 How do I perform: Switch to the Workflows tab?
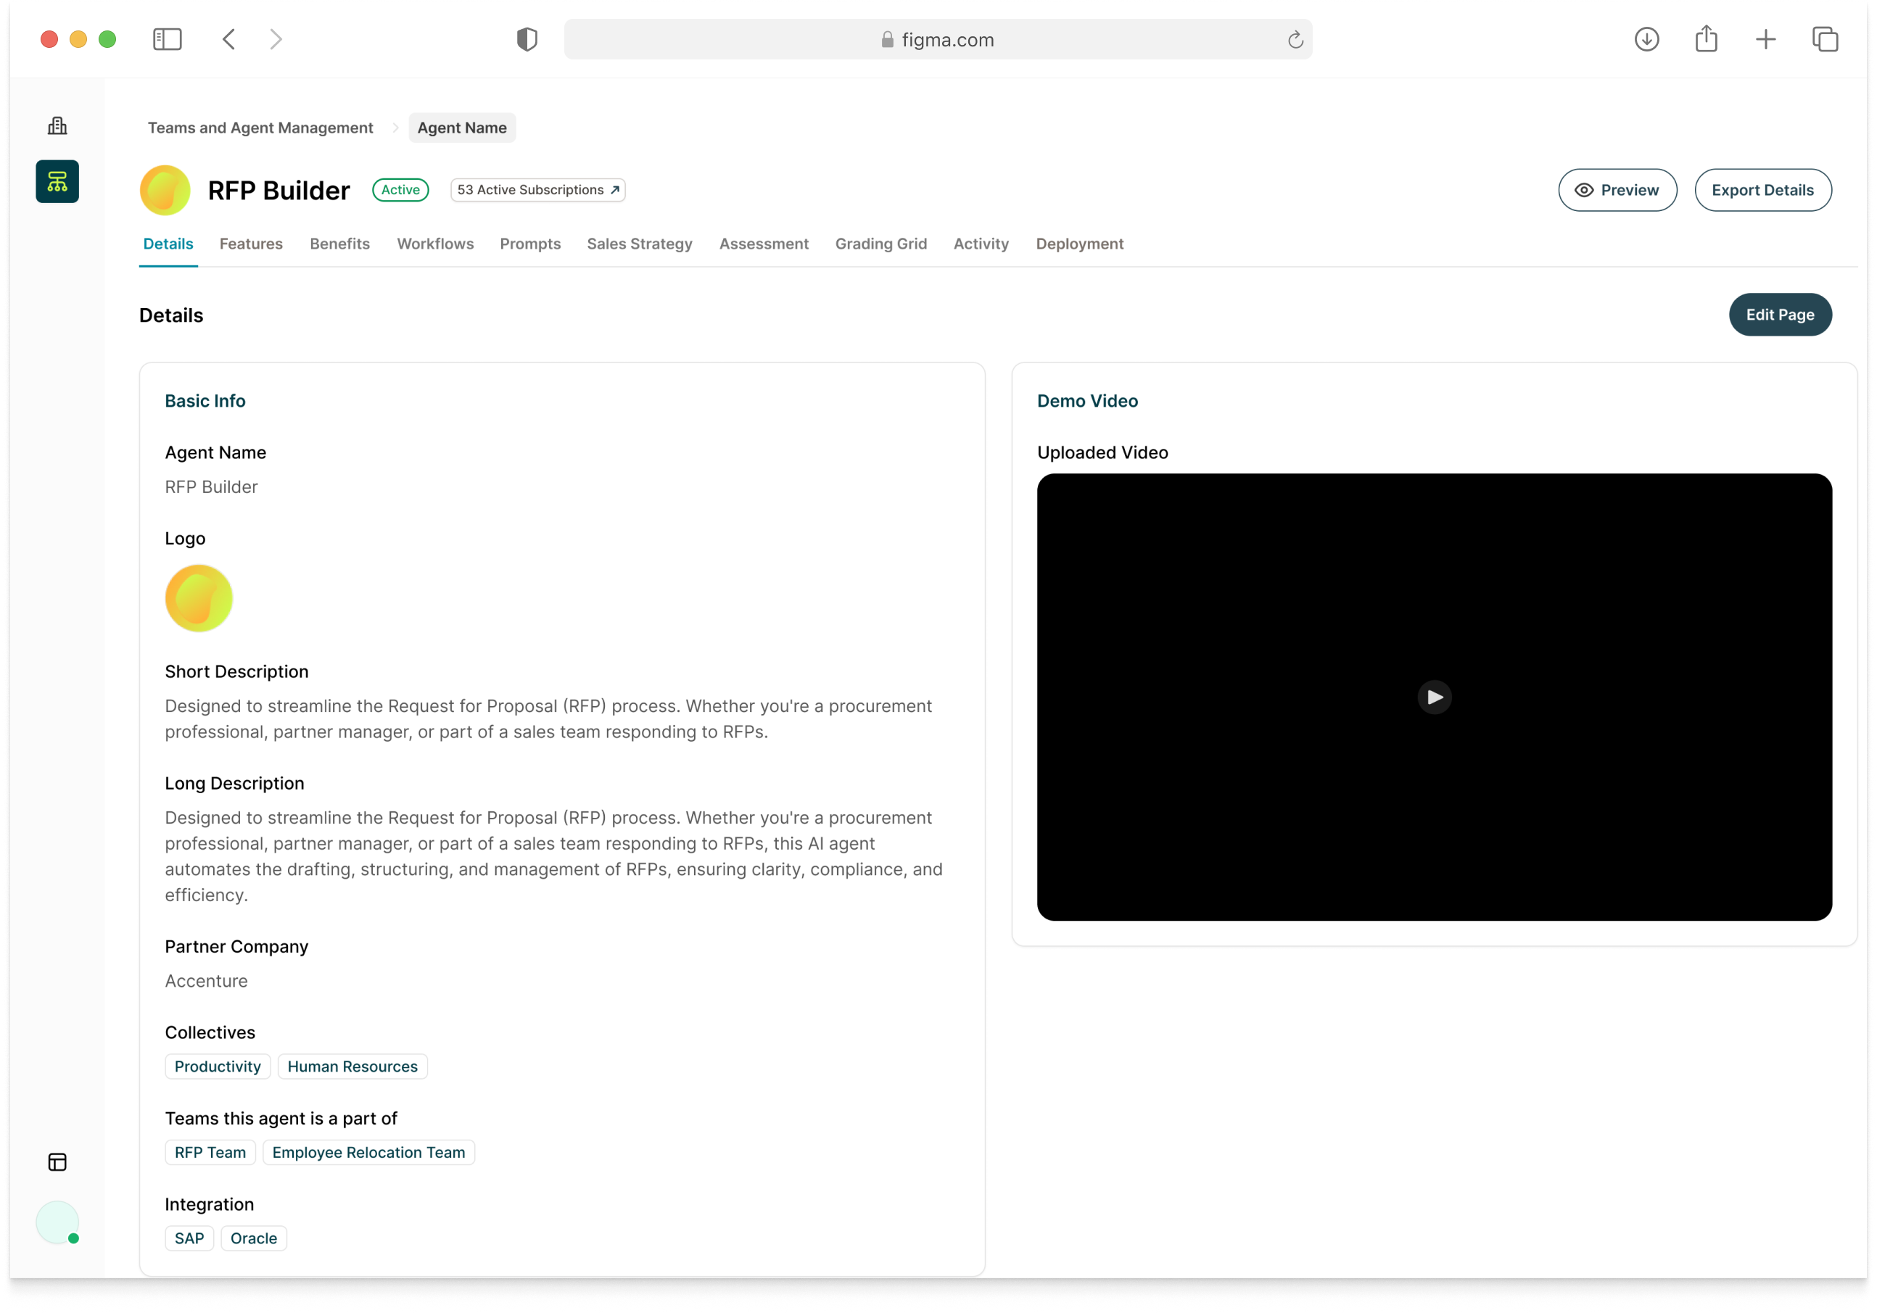tap(435, 244)
